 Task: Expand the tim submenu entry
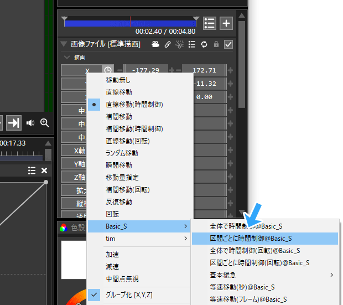point(139,239)
